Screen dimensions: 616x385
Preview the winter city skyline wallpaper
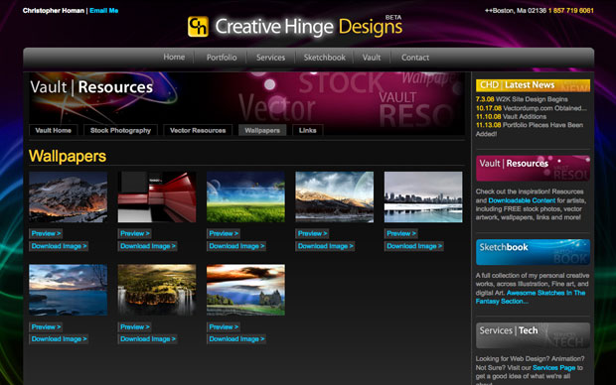(x=401, y=233)
